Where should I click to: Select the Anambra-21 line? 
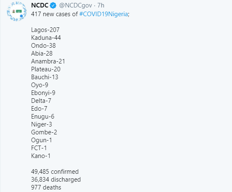pyautogui.click(x=48, y=61)
